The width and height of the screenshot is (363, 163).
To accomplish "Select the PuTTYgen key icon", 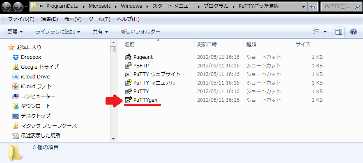I will [128, 100].
